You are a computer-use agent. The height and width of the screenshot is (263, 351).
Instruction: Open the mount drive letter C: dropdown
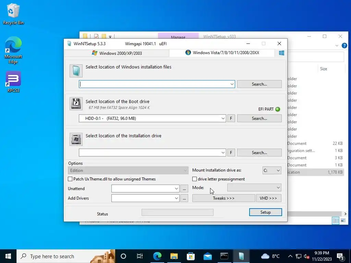pos(272,171)
